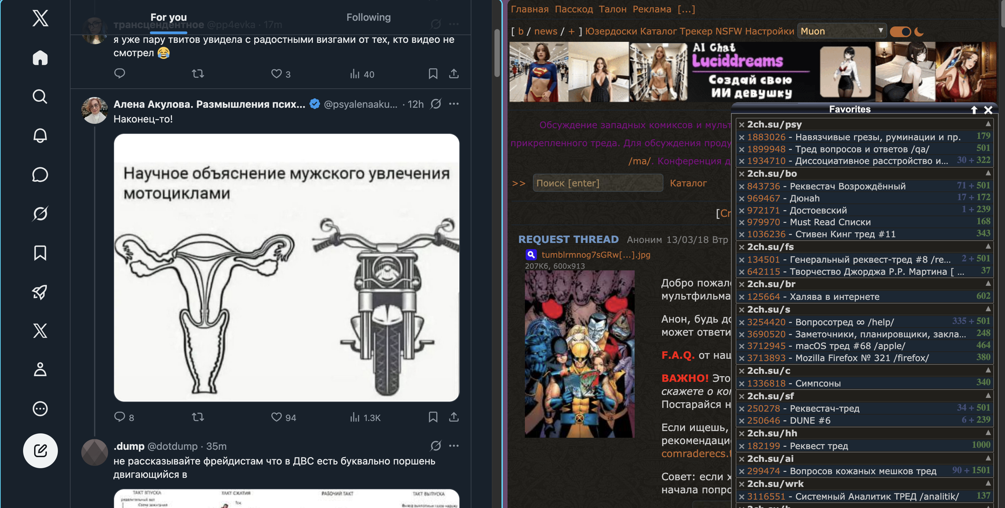
Task: Open Premium X icon in sidebar
Action: pos(40,331)
